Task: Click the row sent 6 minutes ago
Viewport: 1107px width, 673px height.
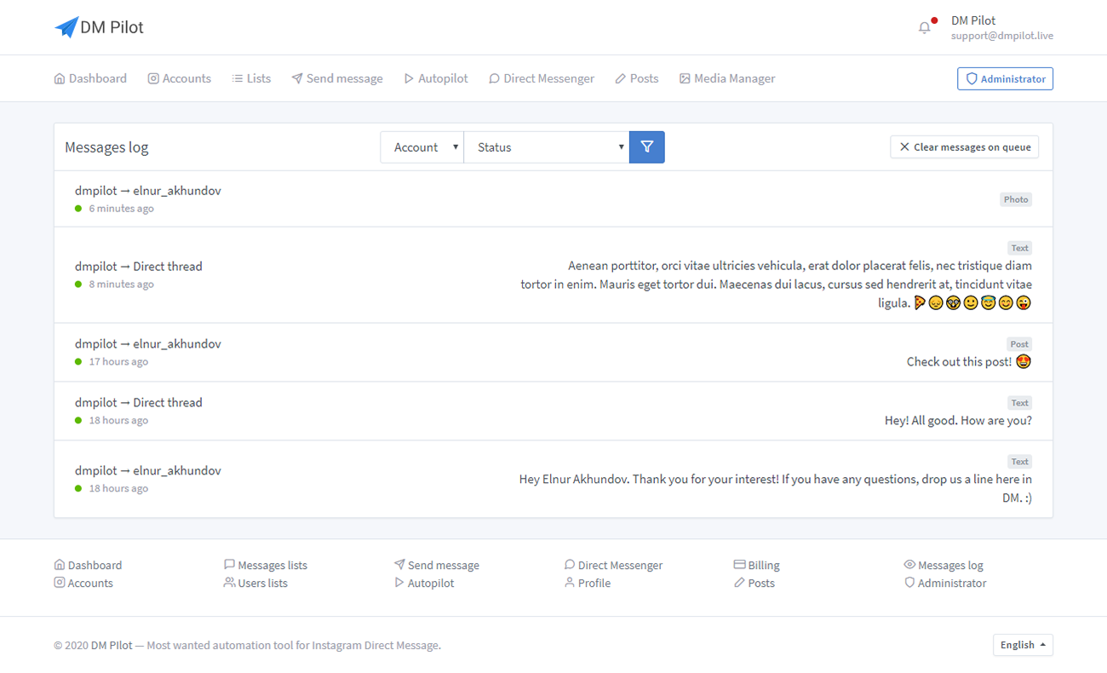Action: [x=553, y=198]
